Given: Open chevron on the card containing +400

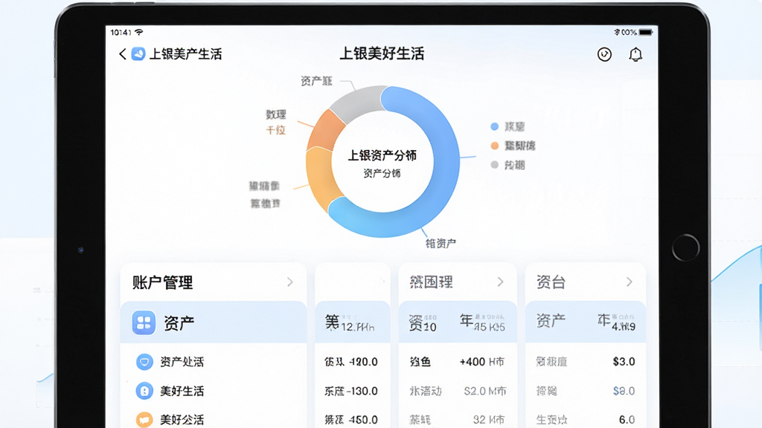Looking at the screenshot, I should click(x=501, y=282).
